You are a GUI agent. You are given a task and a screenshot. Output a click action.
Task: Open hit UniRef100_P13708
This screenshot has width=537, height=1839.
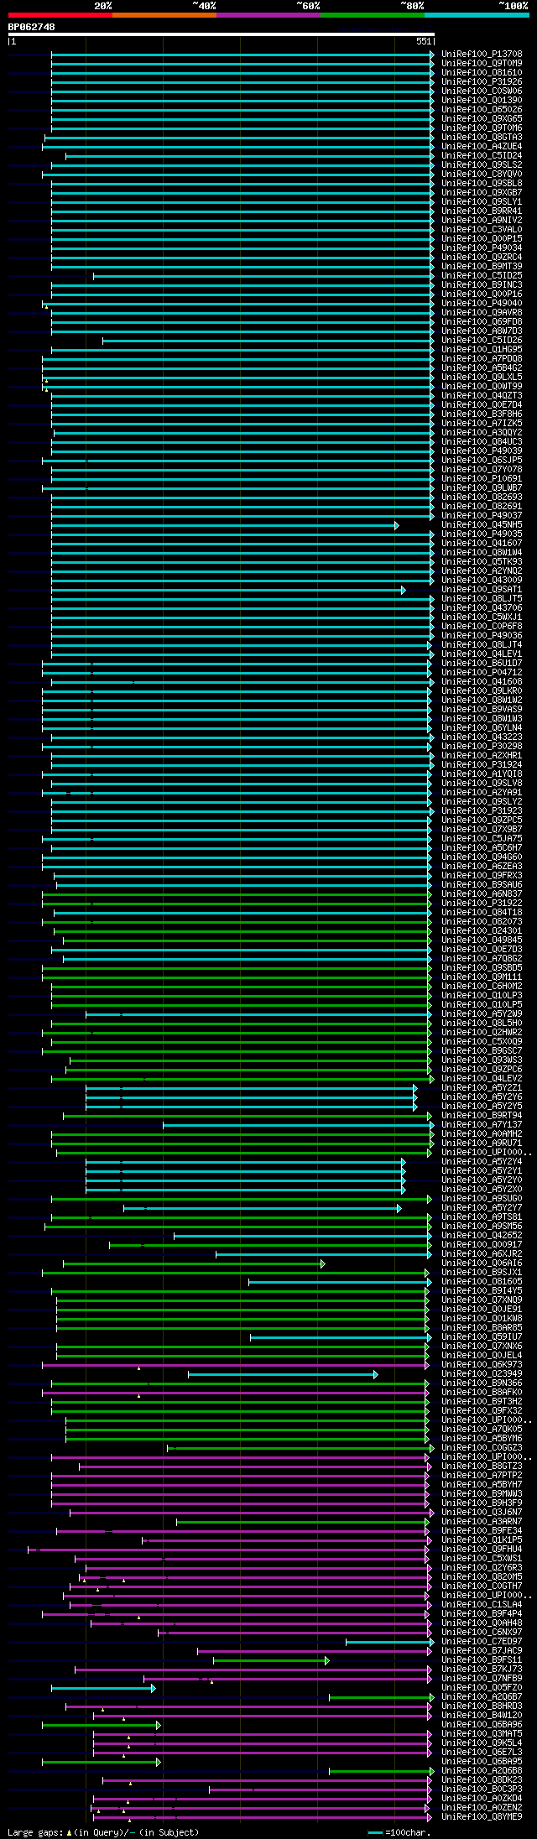[482, 54]
